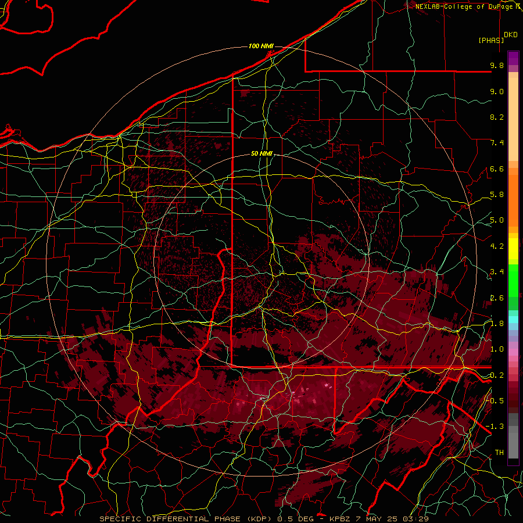
Task: Click the gray bottom segment of the color bar
Action: 513,442
